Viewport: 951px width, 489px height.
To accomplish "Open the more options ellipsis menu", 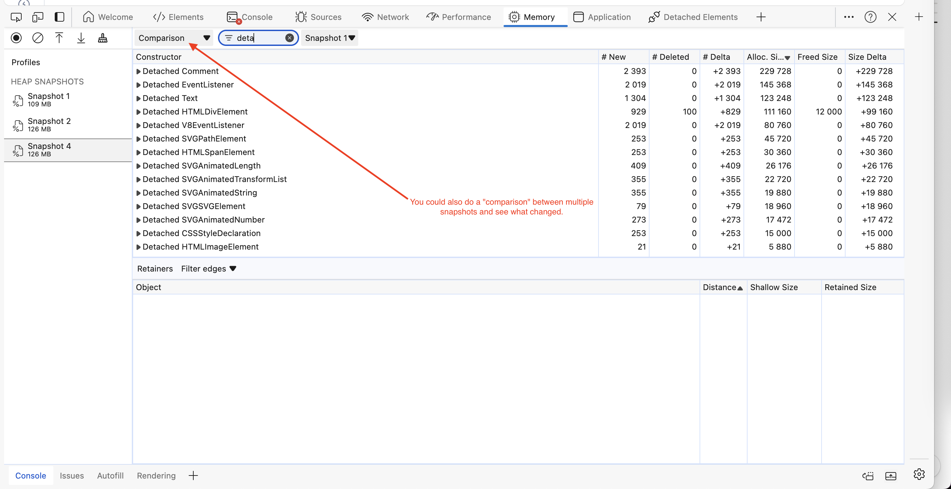I will click(849, 17).
